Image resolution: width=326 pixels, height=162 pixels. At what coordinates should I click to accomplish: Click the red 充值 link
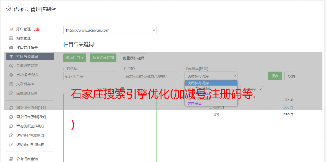[x=35, y=29]
